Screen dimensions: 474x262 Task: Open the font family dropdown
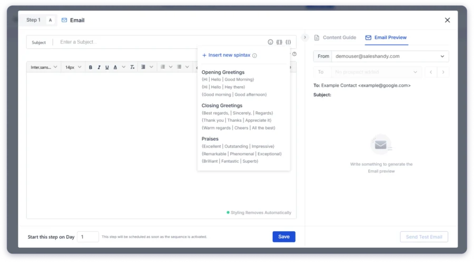point(44,67)
